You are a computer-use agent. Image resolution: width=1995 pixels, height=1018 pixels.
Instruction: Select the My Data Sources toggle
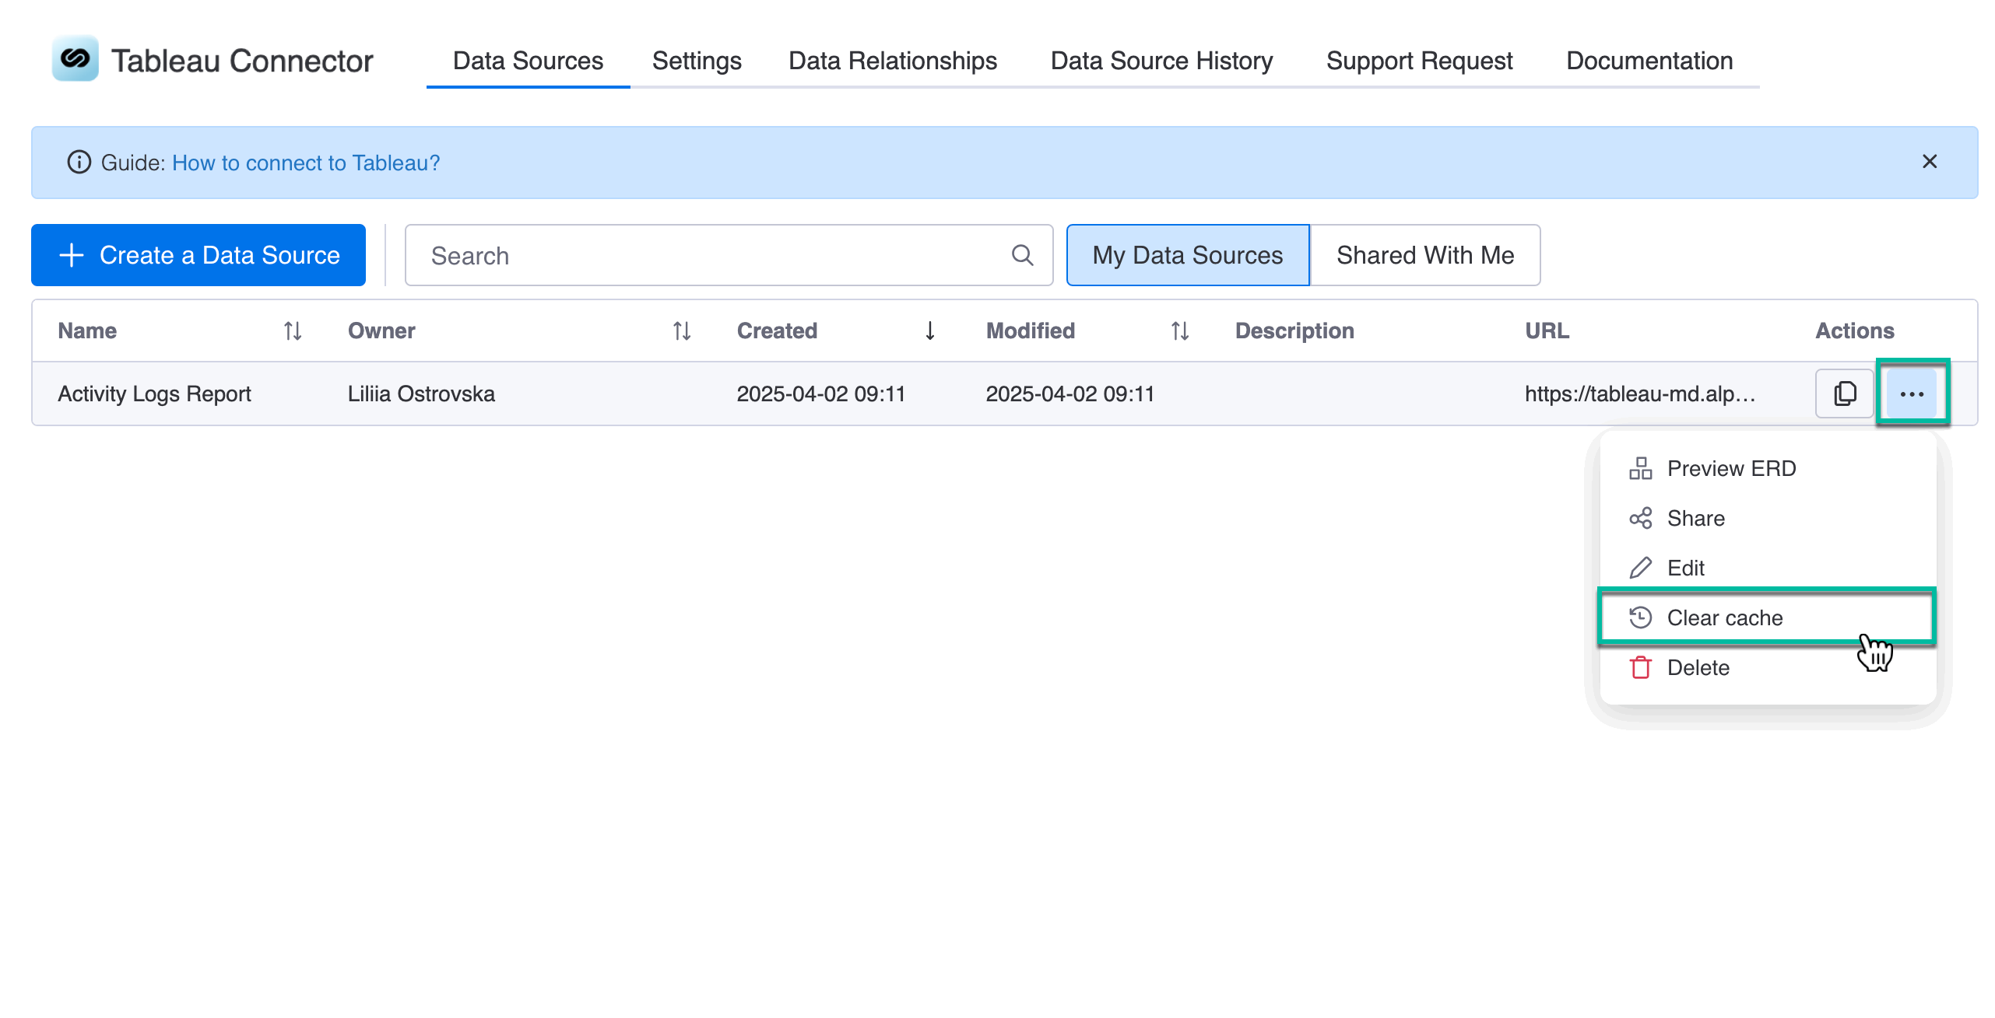point(1188,255)
